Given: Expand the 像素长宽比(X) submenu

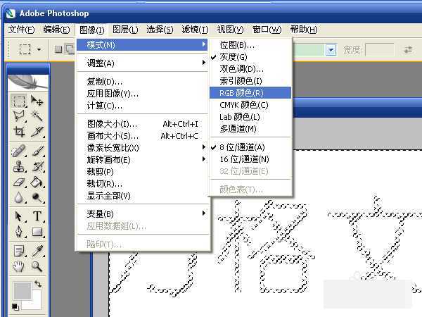Looking at the screenshot, I should click(142, 148).
